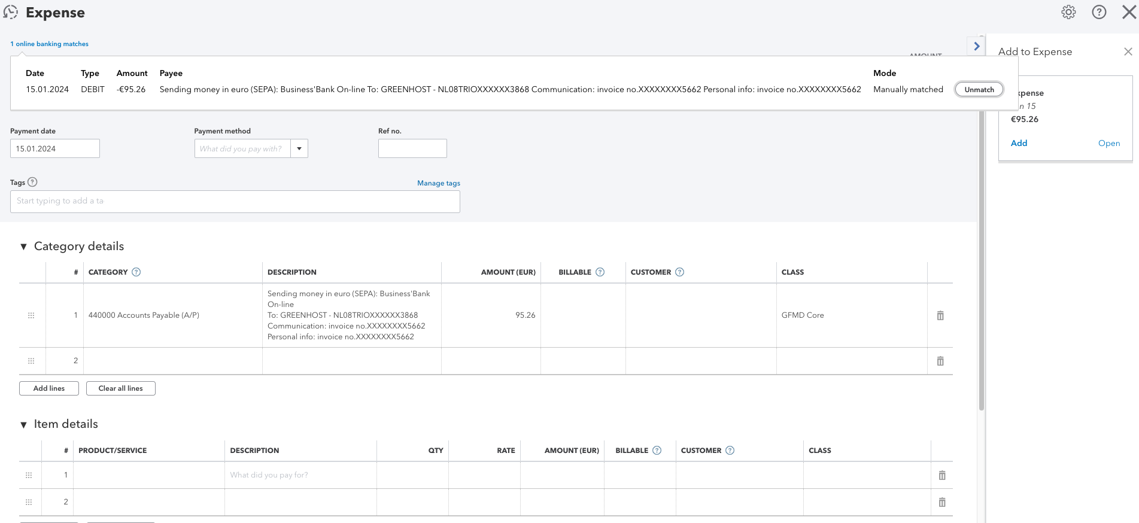Collapse the Item details section

(24, 425)
